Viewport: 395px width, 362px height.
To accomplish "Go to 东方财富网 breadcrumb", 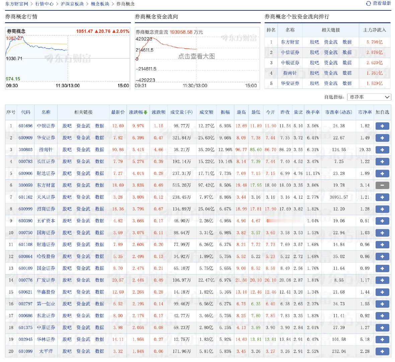I will pos(17,4).
